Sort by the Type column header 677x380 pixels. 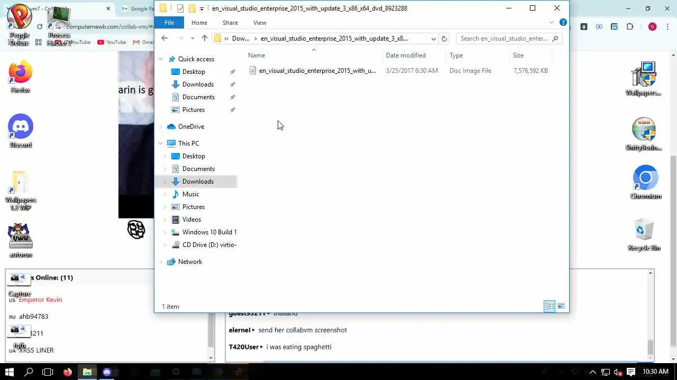tap(478, 55)
